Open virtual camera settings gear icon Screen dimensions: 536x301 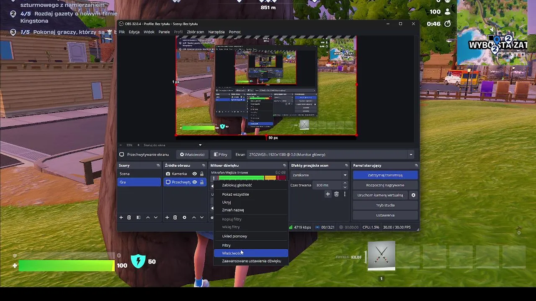tap(413, 195)
